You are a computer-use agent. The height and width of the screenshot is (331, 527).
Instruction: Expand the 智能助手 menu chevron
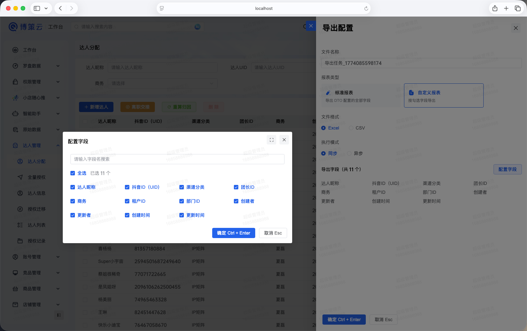[58, 114]
